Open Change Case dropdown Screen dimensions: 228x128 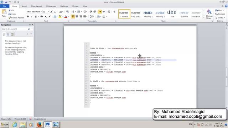pyautogui.click(x=61, y=12)
